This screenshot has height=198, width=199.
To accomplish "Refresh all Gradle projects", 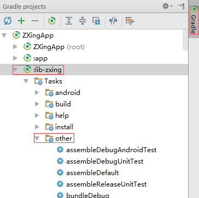I will pos(8,21).
